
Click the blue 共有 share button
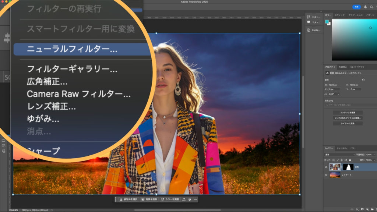click(x=356, y=7)
